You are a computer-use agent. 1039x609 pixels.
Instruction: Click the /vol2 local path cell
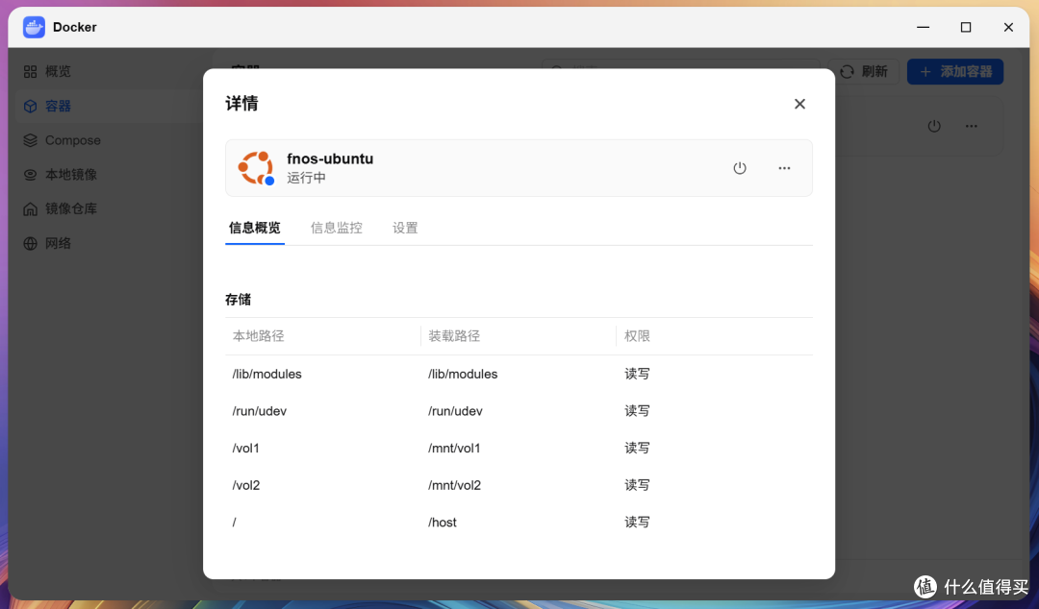click(x=246, y=485)
